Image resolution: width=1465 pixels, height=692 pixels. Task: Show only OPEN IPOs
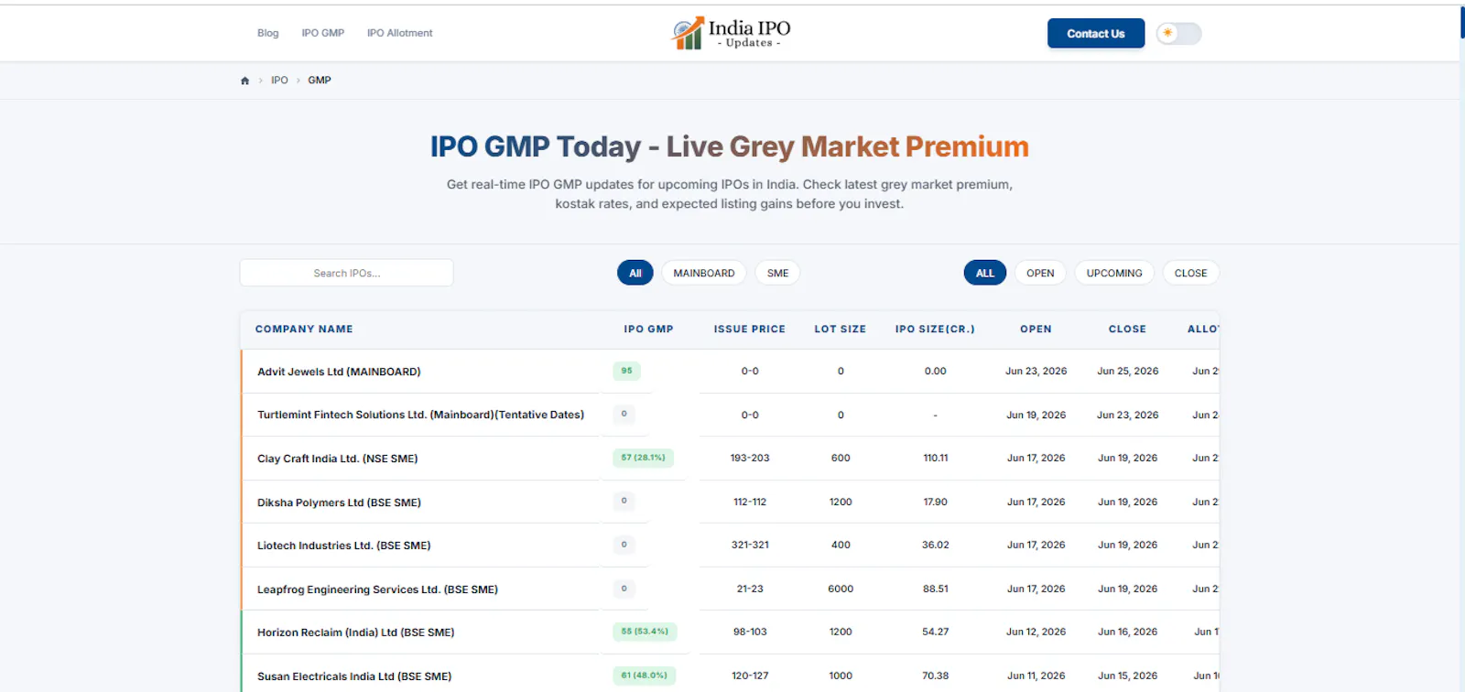point(1040,273)
